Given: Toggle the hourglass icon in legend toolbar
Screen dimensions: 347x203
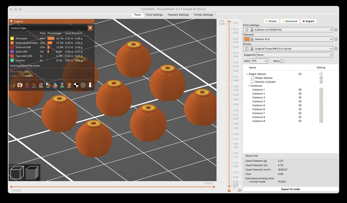Looking at the screenshot, I should [x=62, y=85].
